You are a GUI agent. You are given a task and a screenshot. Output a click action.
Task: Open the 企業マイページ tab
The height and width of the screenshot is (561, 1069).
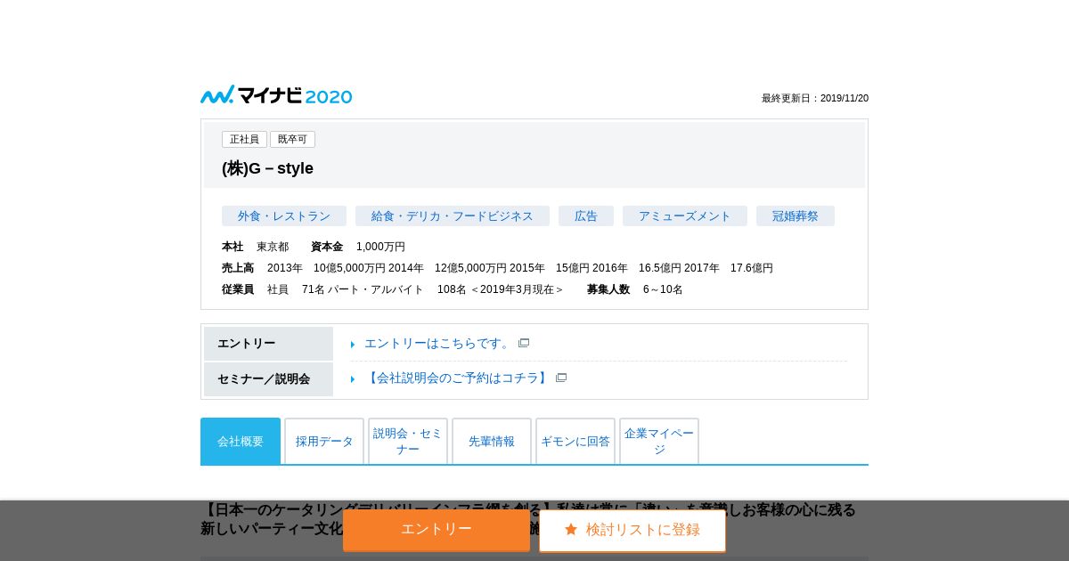click(659, 441)
